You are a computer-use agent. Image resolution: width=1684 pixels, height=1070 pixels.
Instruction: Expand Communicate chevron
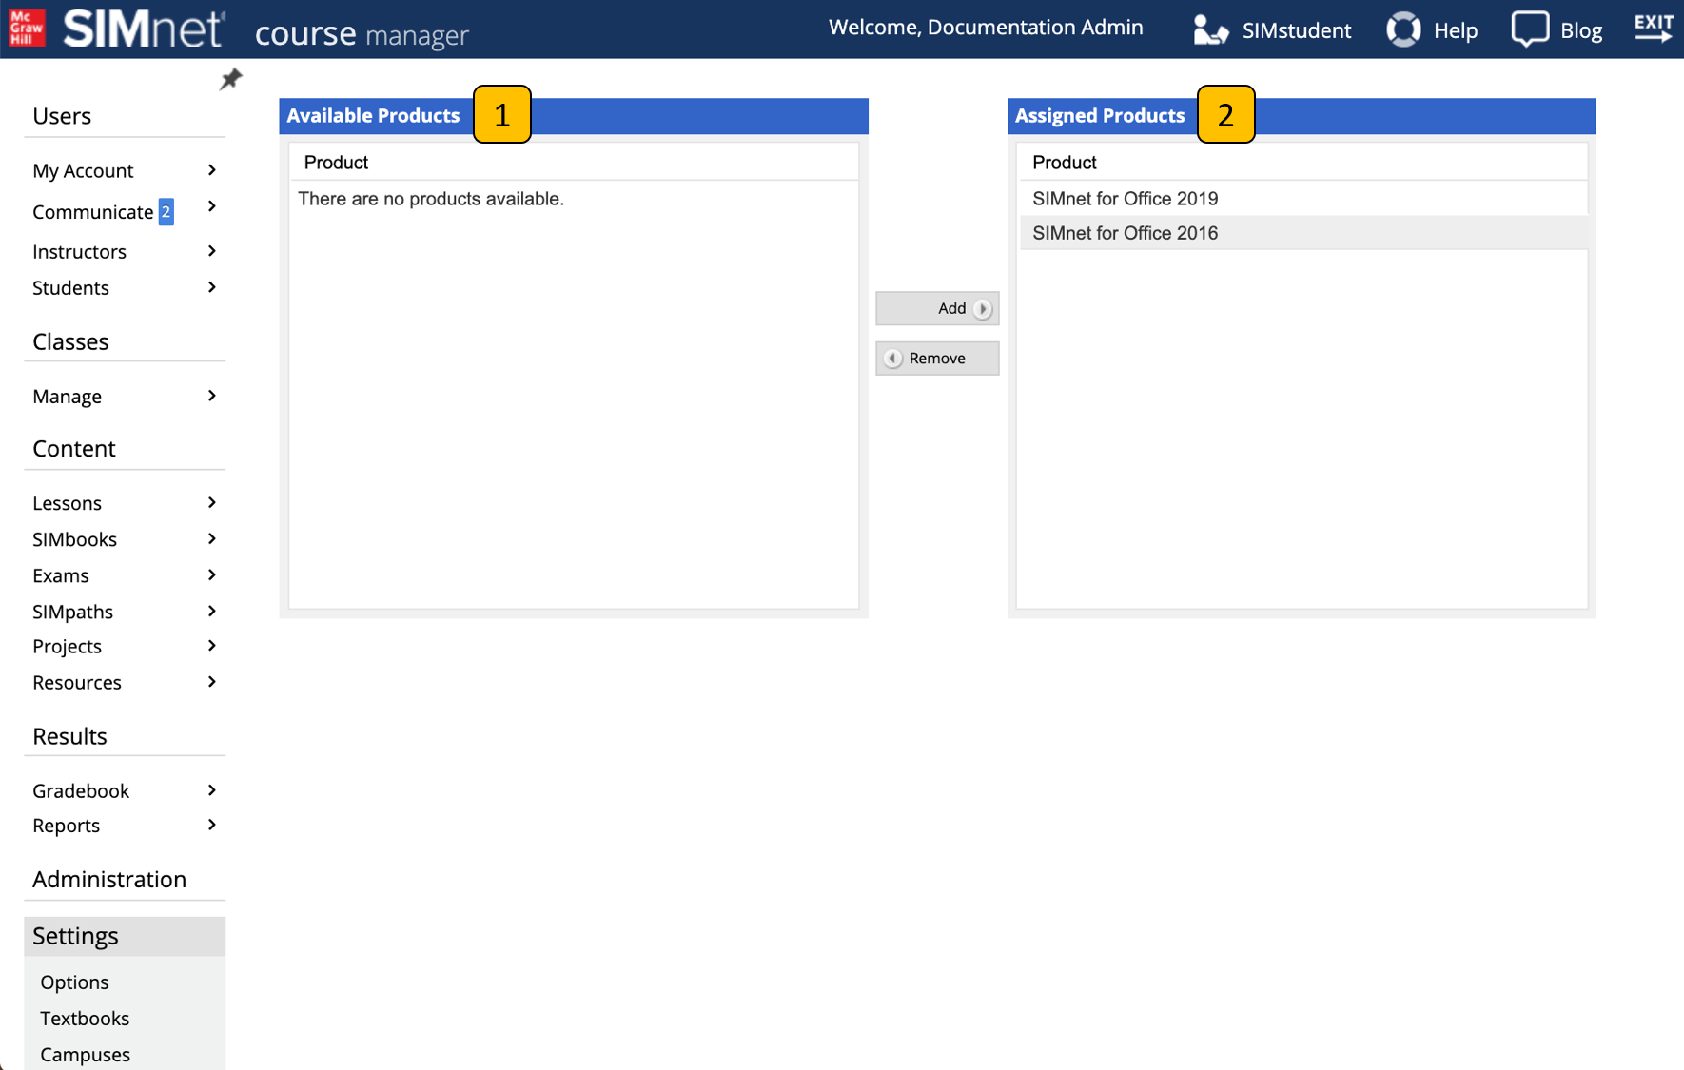coord(211,206)
